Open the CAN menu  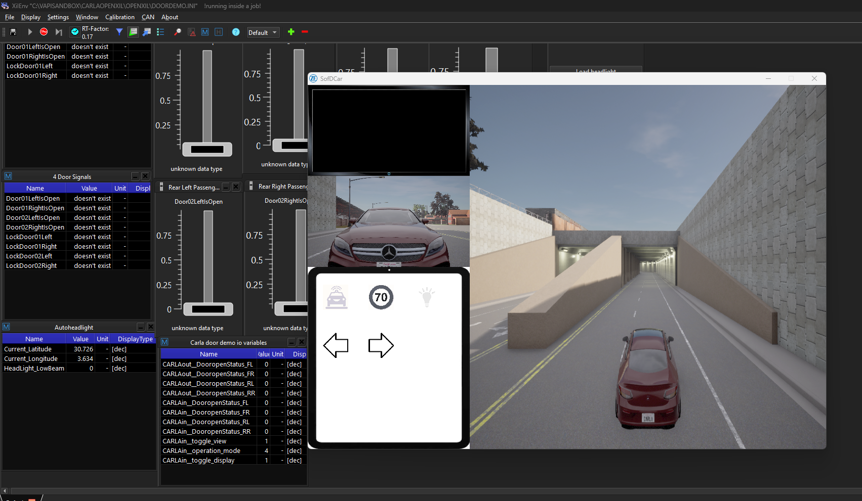tap(148, 17)
